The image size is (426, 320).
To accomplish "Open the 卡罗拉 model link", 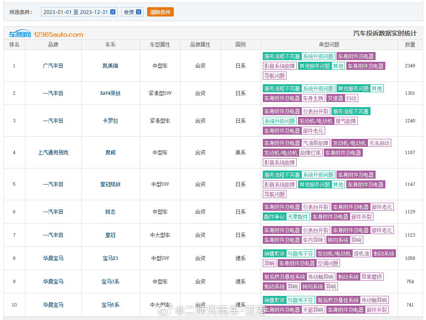I will click(110, 121).
